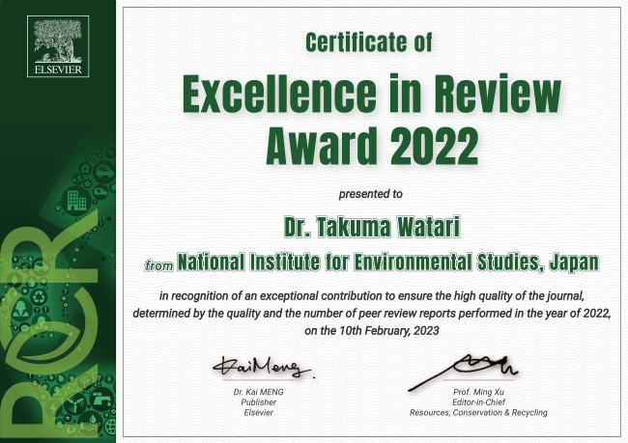Screen dimensions: 628x443
Task: Click the 'in recognition of' sentence line
Action: (371, 296)
